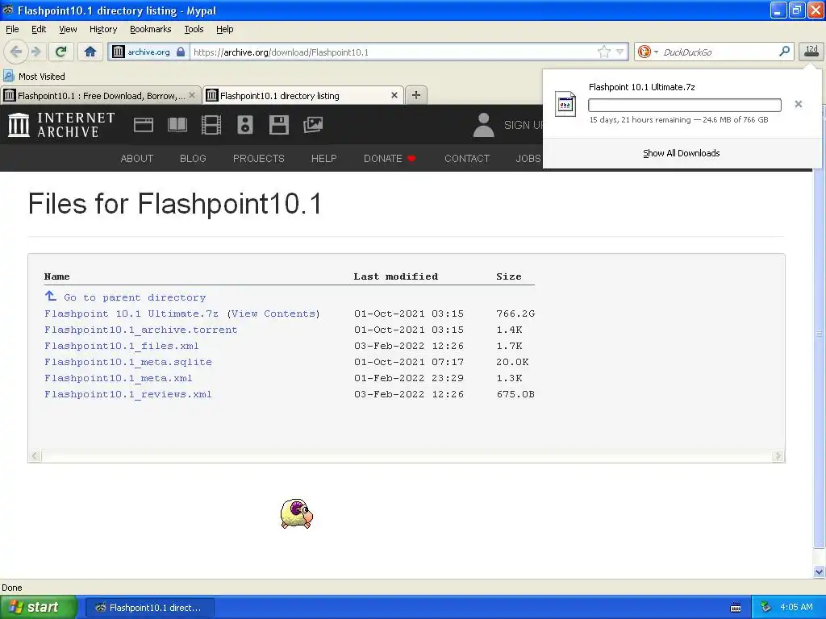Click the search magnifier icon

[x=784, y=51]
